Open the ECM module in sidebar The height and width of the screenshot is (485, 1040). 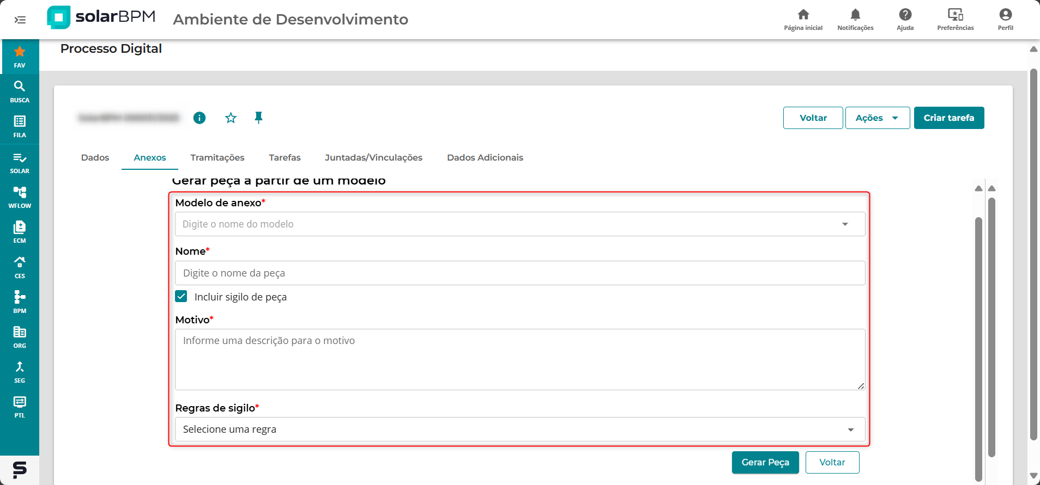click(20, 232)
